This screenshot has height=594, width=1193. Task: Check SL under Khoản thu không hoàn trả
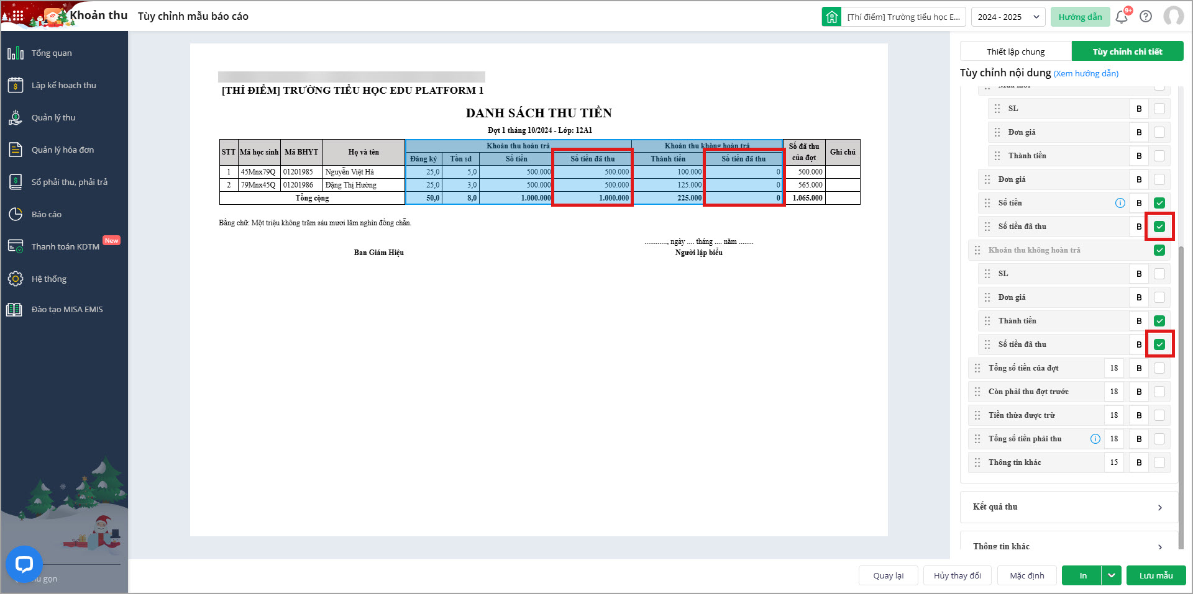(x=1159, y=274)
